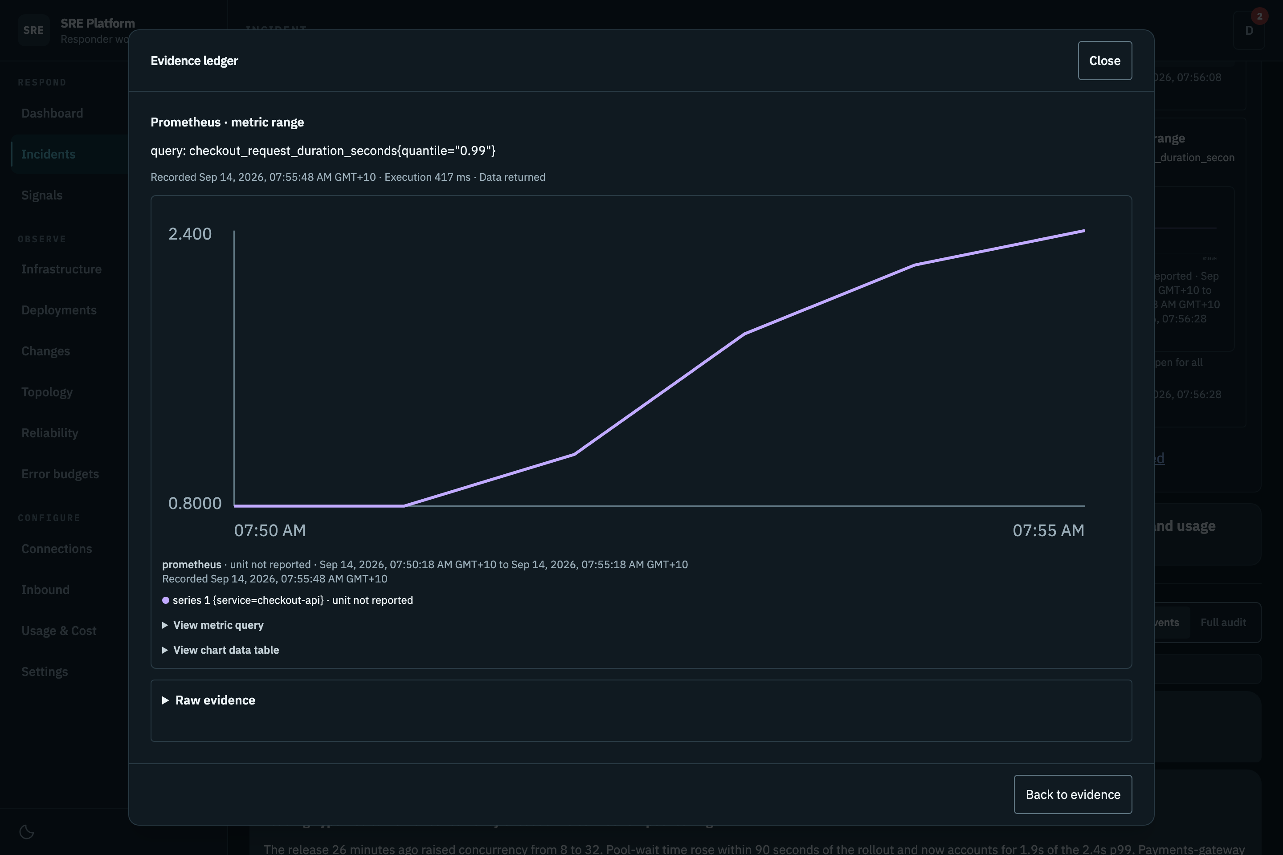This screenshot has height=855, width=1283.
Task: Open Topology in sidebar
Action: (47, 392)
